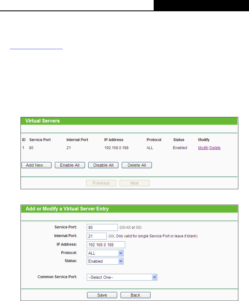Click the Disable All button
Image resolution: width=249 pixels, height=301 pixels.
pyautogui.click(x=103, y=165)
